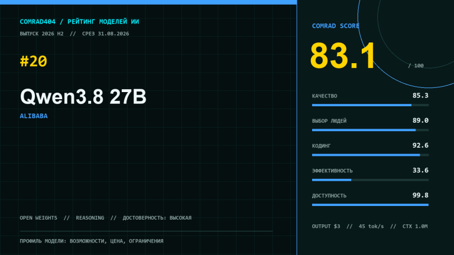Click the OUTPUT $3 // 45 tok/s stats line

[x=369, y=227]
